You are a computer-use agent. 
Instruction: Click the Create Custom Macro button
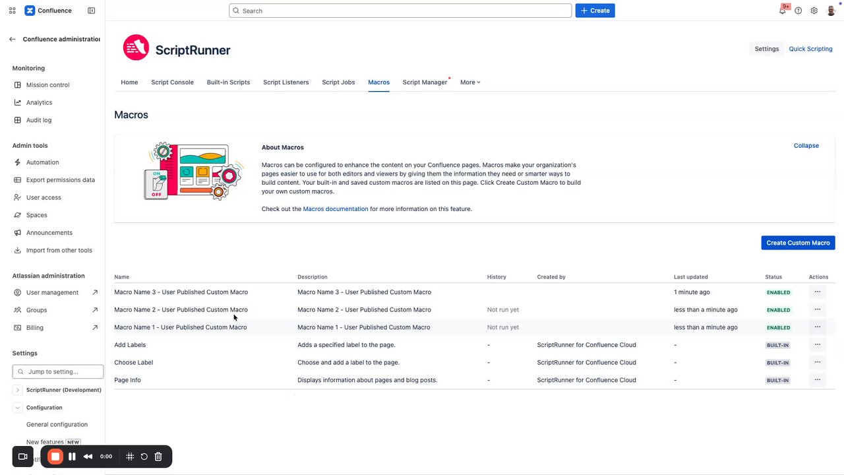tap(798, 243)
